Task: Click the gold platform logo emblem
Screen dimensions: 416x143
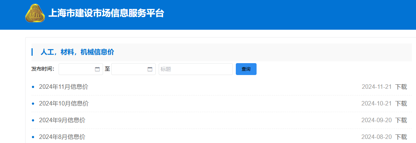Action: [35, 13]
